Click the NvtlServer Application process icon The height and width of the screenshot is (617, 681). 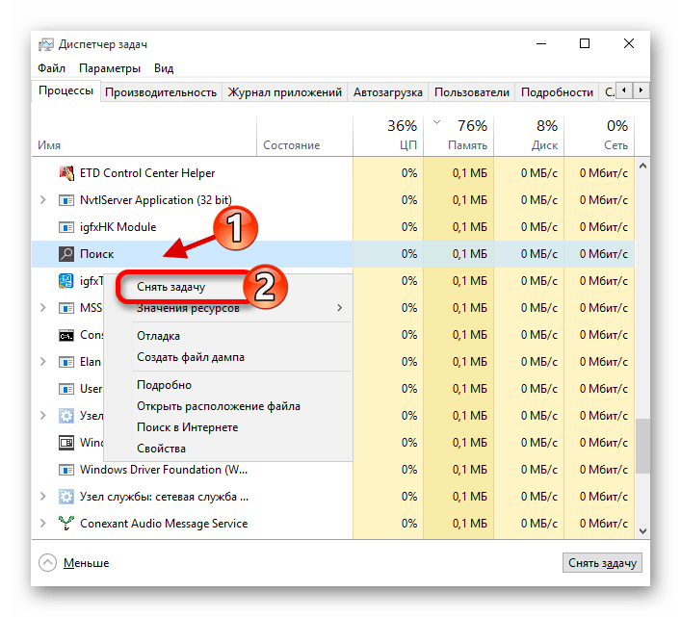66,200
